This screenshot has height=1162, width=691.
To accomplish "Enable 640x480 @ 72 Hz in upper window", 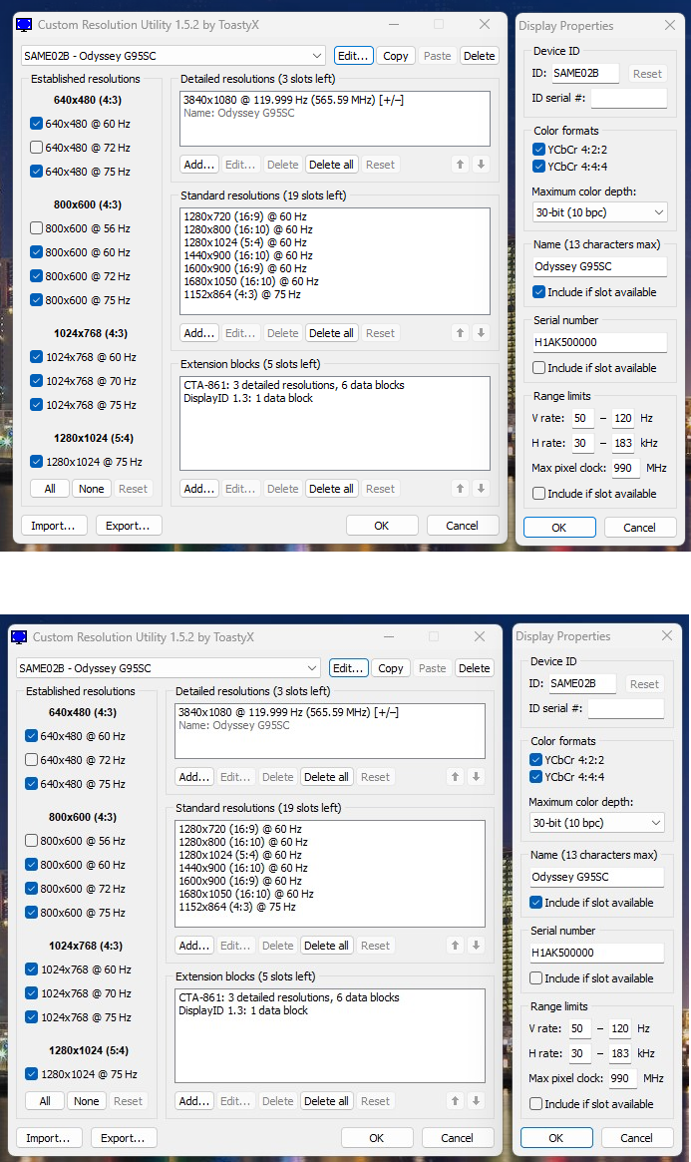I will click(37, 148).
